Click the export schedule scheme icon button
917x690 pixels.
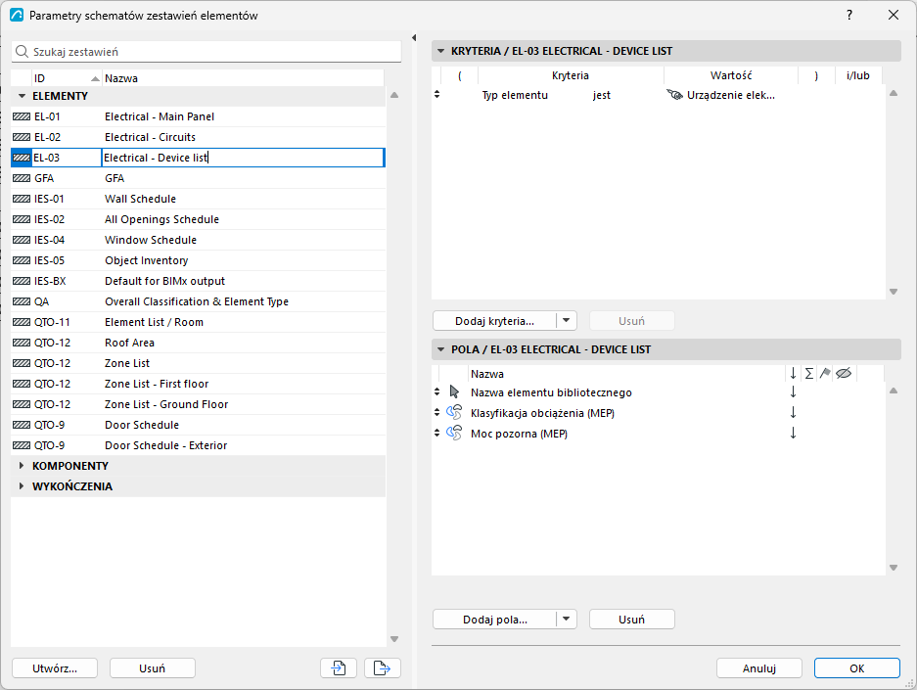point(383,667)
